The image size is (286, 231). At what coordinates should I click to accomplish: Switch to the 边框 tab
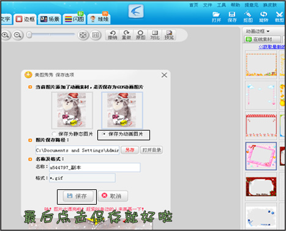[x=25, y=20]
